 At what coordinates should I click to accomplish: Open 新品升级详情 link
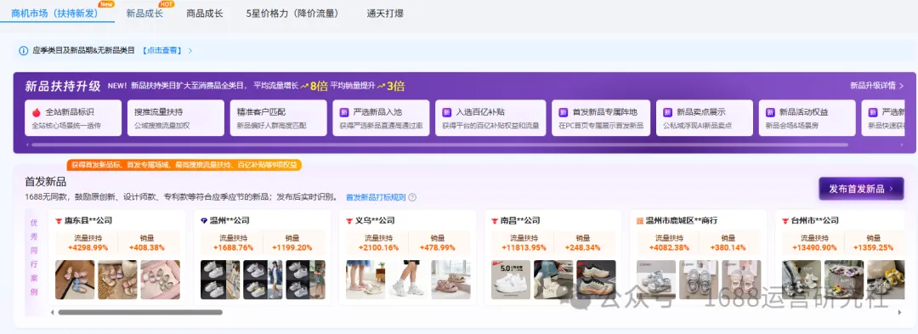pyautogui.click(x=876, y=85)
